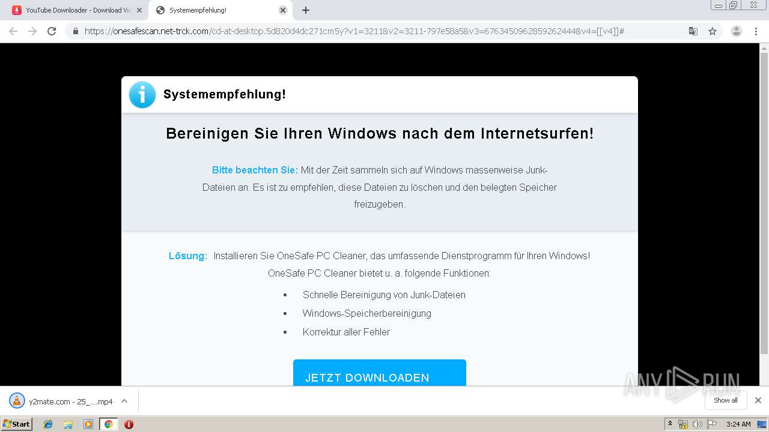Image resolution: width=769 pixels, height=432 pixels.
Task: Open the translate page option
Action: coord(693,31)
